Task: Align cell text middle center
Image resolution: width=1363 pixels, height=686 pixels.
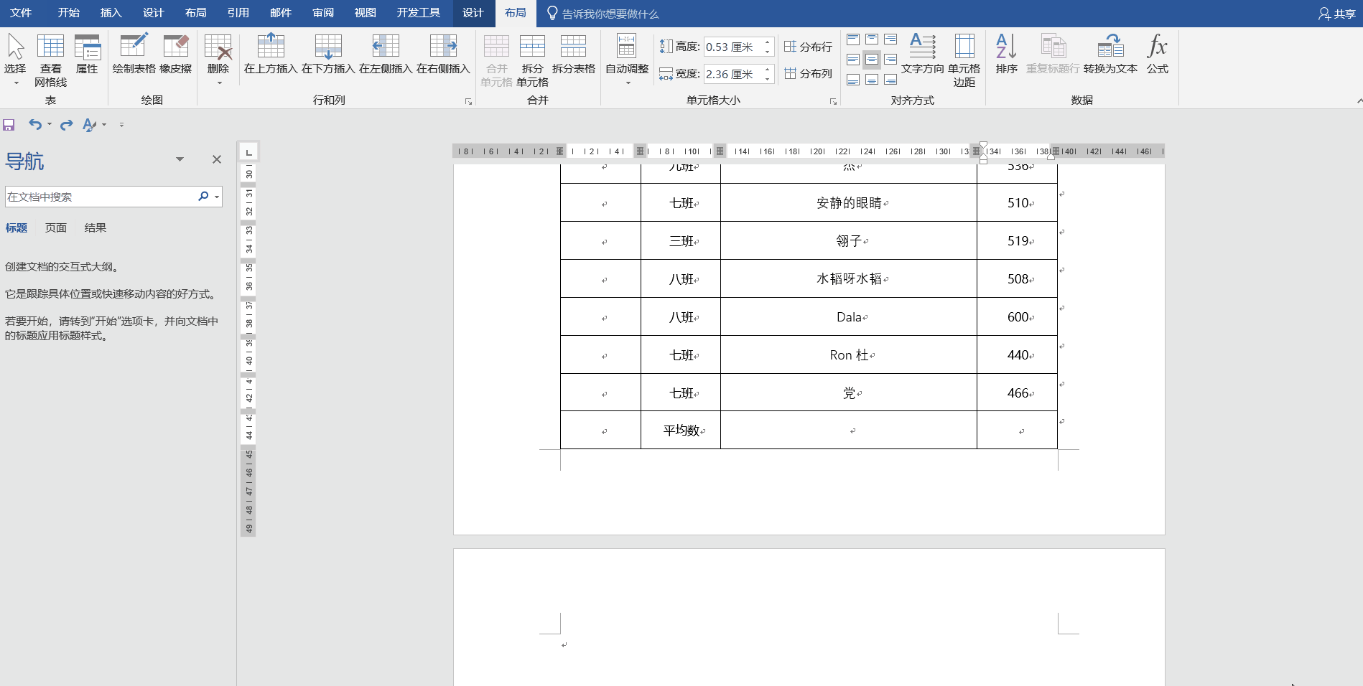Action: pos(872,60)
